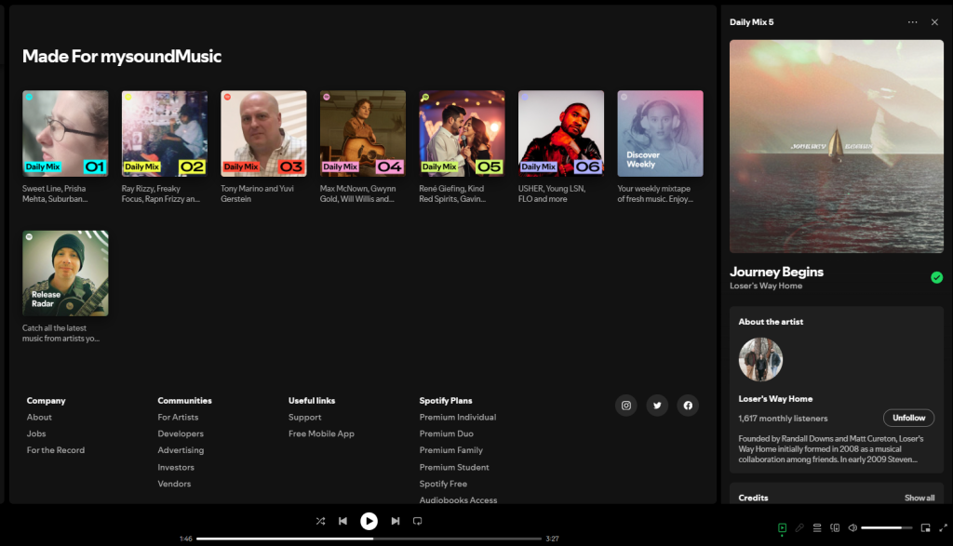Open the Developers link
This screenshot has height=546, width=953.
point(181,433)
